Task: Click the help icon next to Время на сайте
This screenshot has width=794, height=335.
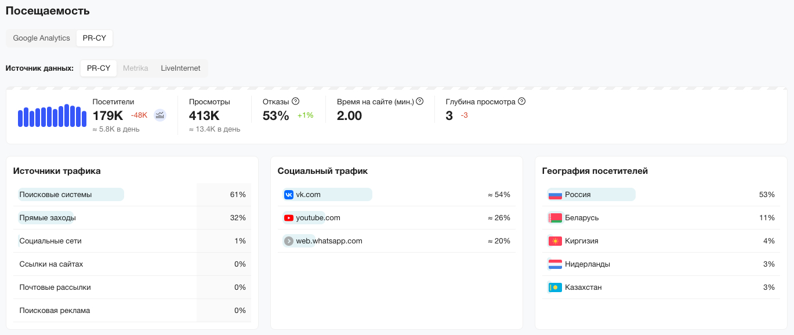Action: coord(420,101)
